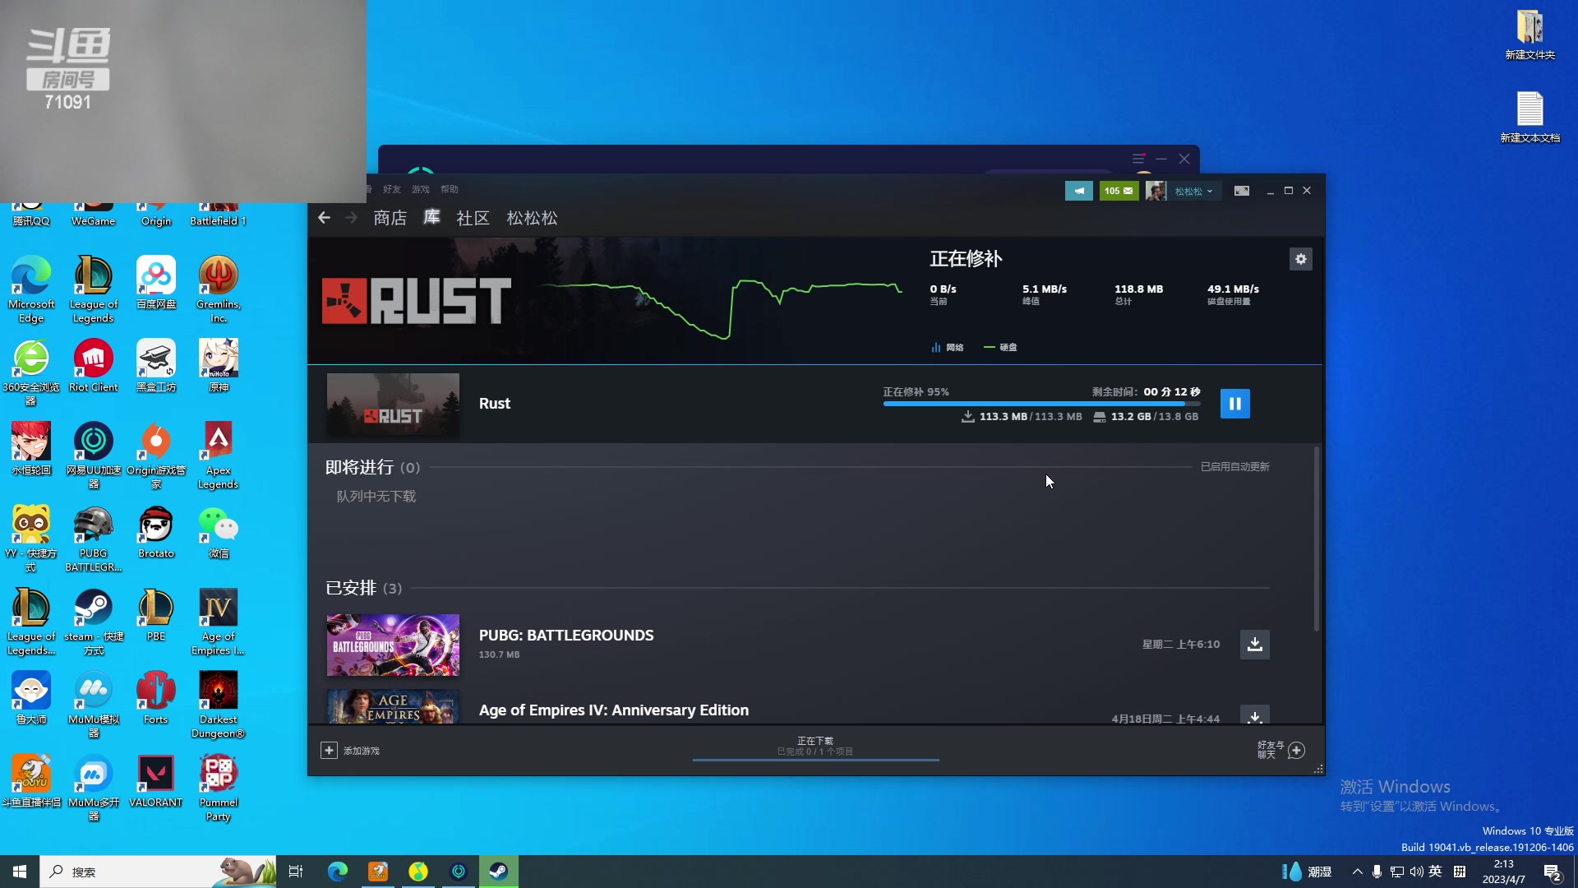
Task: Open Gremlins, Inc. desktop shortcut
Action: point(218,289)
